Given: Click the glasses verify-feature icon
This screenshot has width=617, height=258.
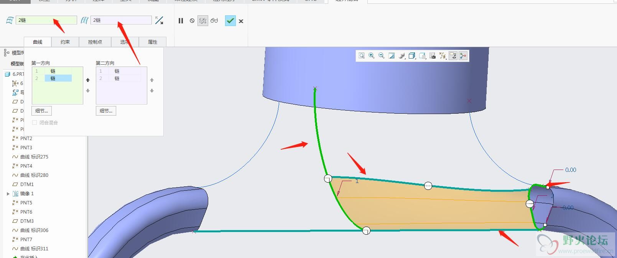Looking at the screenshot, I should (x=214, y=21).
